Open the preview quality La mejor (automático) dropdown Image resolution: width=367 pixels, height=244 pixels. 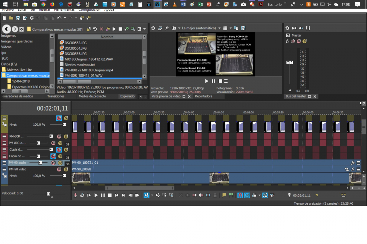201,28
